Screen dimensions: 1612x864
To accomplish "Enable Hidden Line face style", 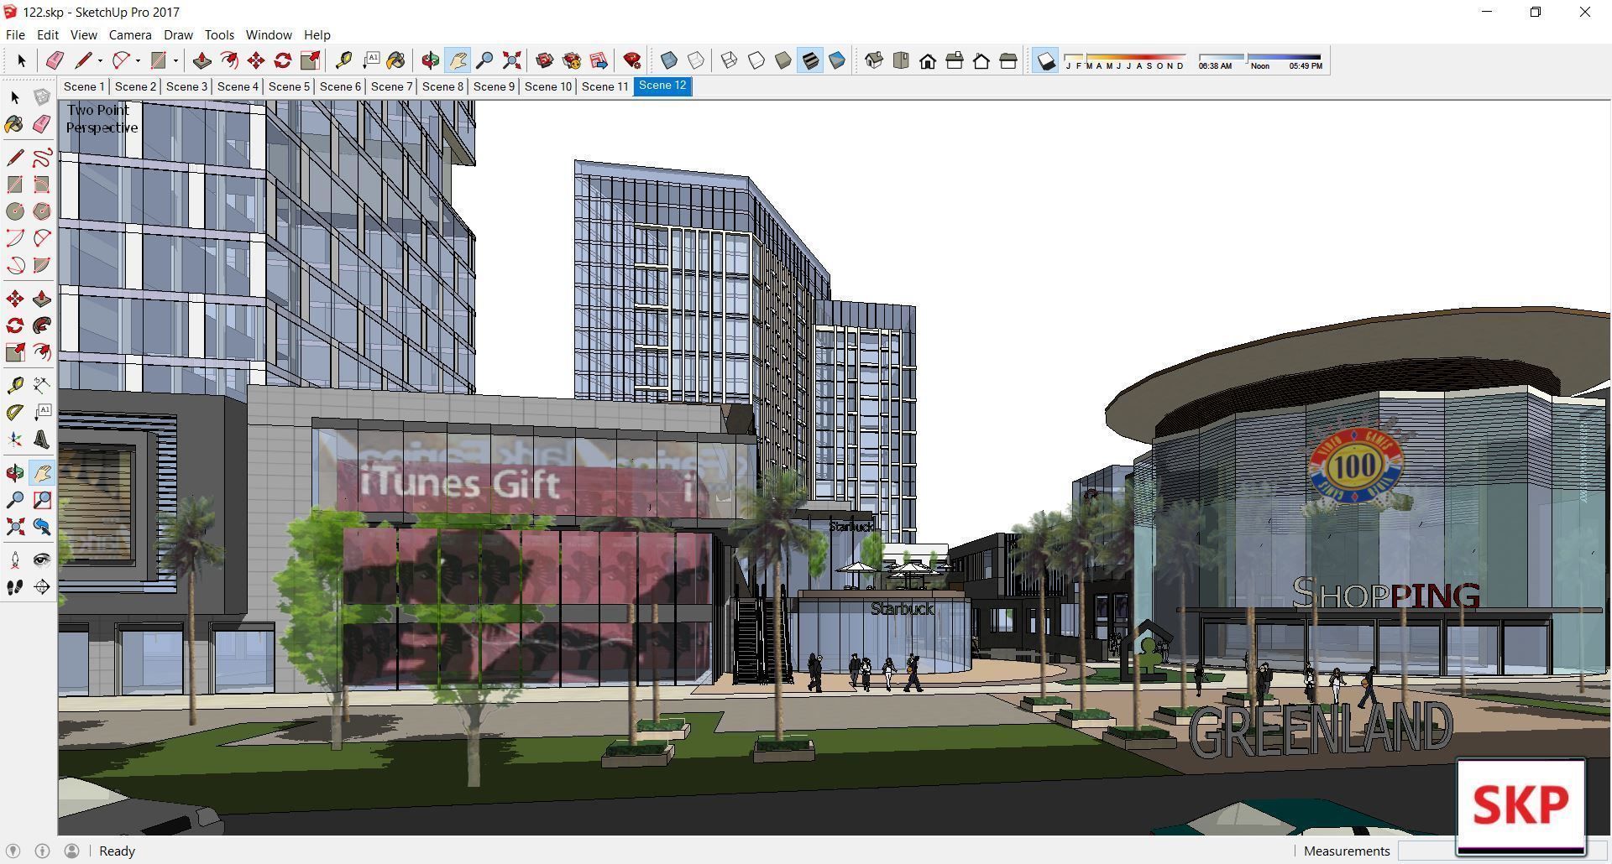I will 756,60.
